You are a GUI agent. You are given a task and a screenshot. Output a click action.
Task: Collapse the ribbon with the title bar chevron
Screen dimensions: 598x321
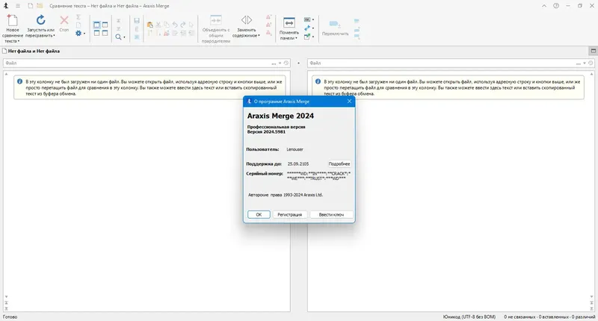tap(544, 6)
